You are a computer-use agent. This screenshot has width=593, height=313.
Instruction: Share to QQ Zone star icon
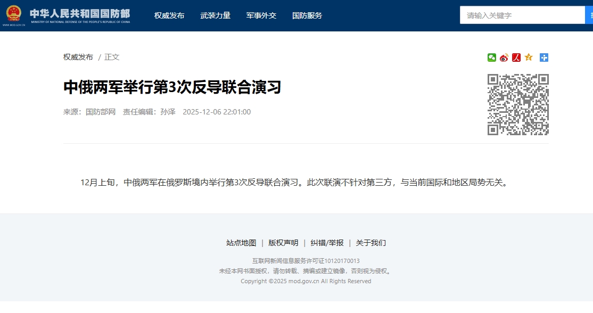click(529, 57)
